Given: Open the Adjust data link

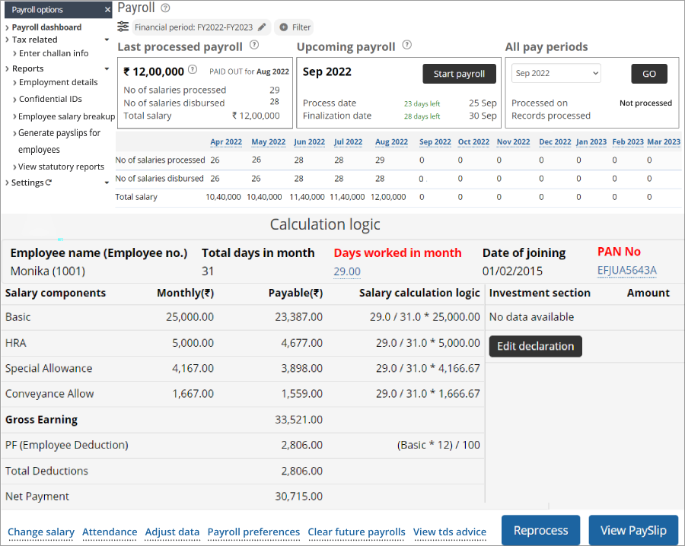Looking at the screenshot, I should pyautogui.click(x=172, y=532).
